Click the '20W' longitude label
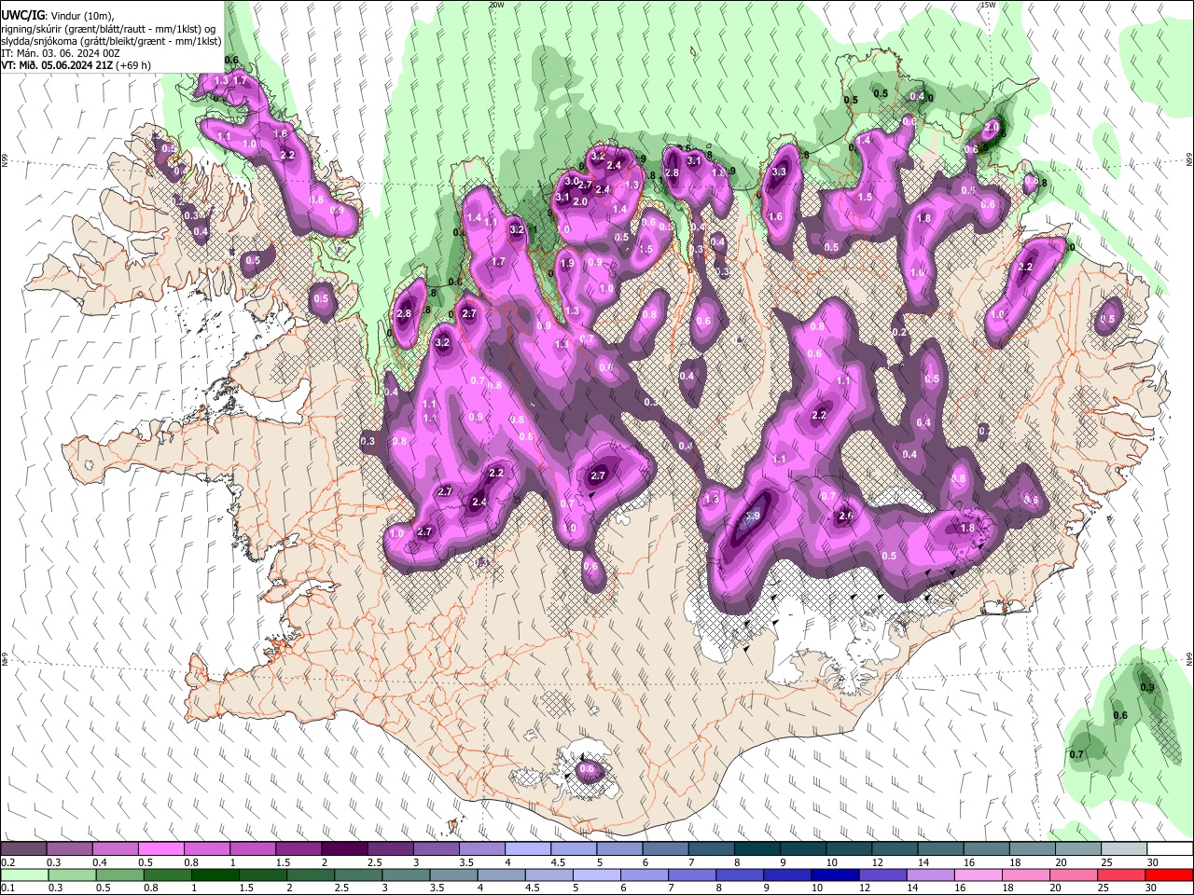Screen dimensions: 1194x895 [x=495, y=5]
